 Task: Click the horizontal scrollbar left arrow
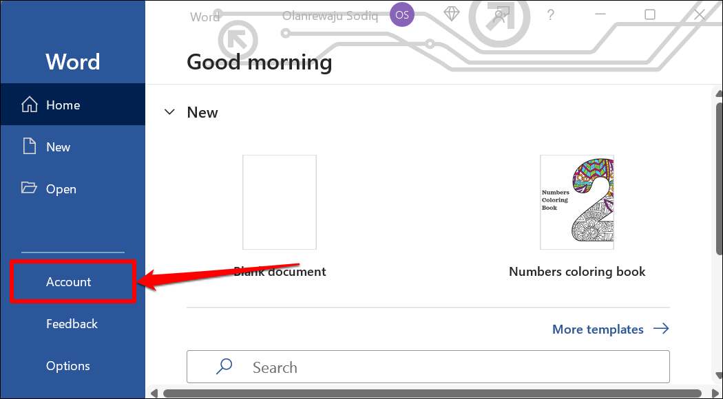coord(155,393)
